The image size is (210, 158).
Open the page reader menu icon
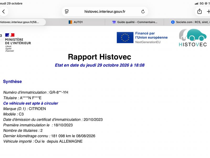[x=67, y=12]
